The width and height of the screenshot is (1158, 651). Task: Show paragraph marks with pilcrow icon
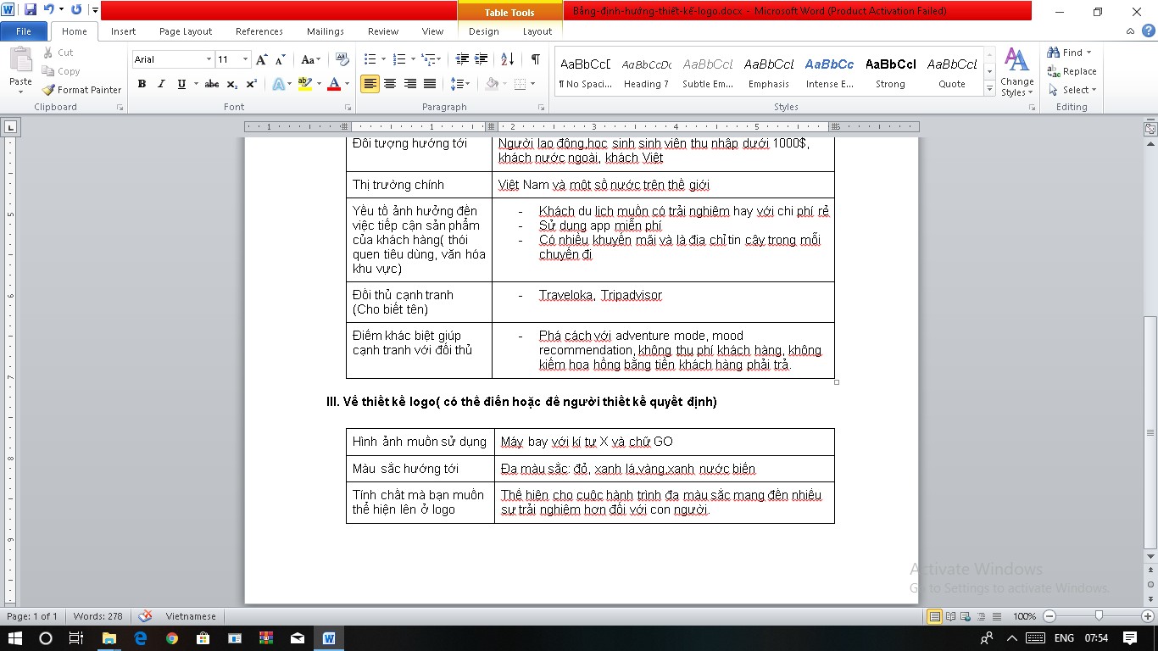535,59
